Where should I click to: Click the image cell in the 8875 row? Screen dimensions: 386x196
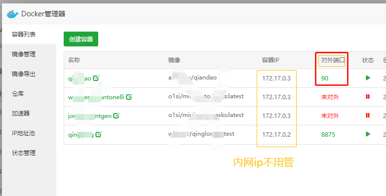pos(201,134)
